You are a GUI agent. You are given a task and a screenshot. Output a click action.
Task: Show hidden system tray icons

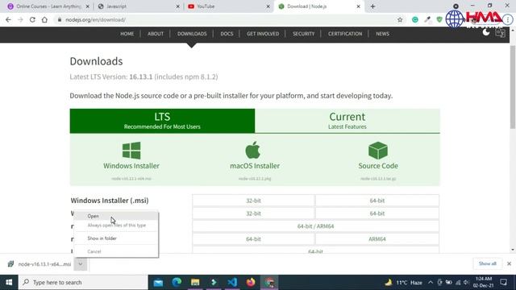click(431, 283)
